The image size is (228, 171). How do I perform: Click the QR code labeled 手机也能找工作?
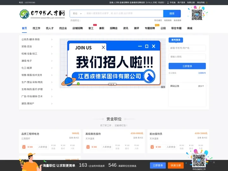tap(199, 160)
